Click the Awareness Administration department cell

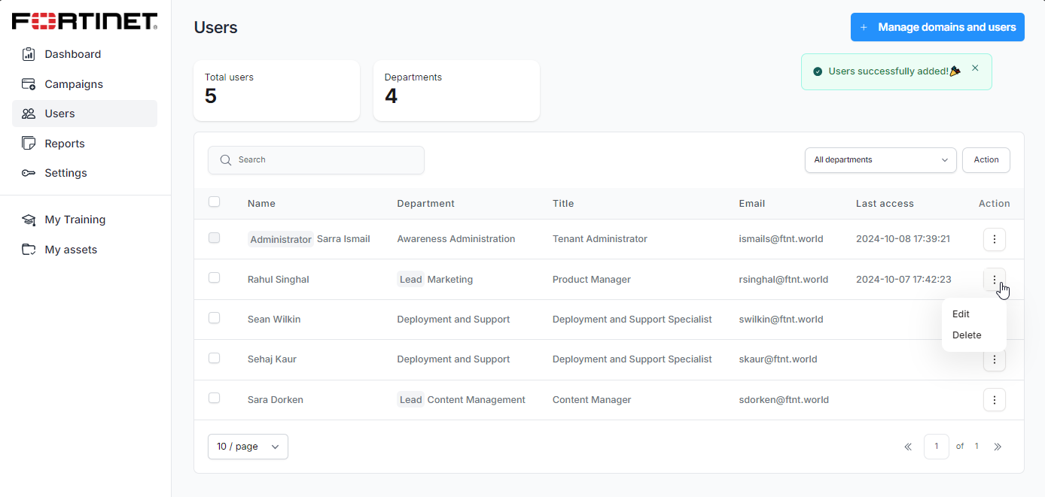pos(456,239)
